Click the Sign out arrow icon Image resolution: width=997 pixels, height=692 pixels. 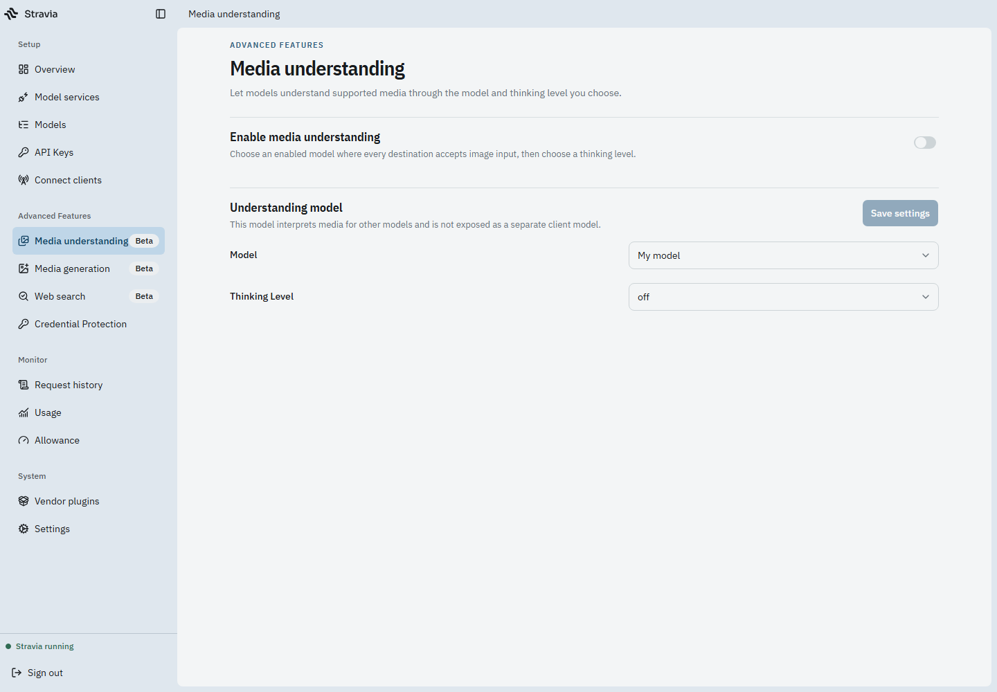(17, 673)
